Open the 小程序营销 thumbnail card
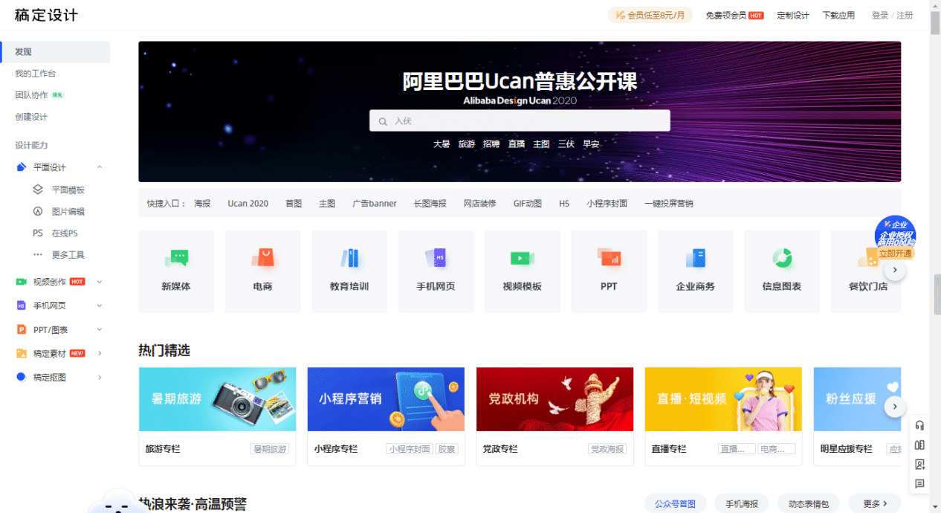 (386, 399)
